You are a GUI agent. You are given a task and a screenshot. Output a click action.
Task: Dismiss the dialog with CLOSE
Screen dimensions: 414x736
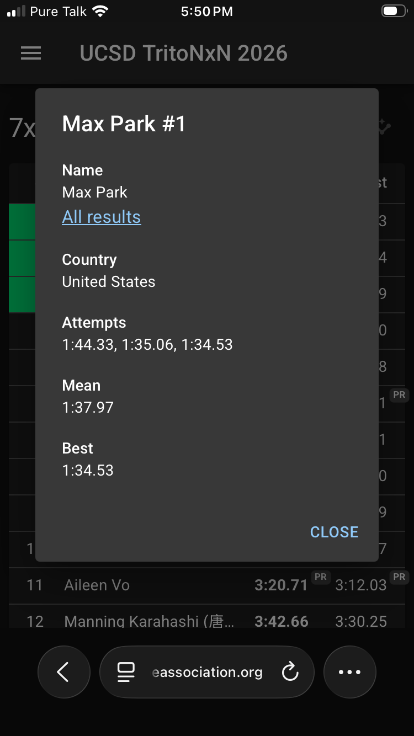(x=334, y=532)
